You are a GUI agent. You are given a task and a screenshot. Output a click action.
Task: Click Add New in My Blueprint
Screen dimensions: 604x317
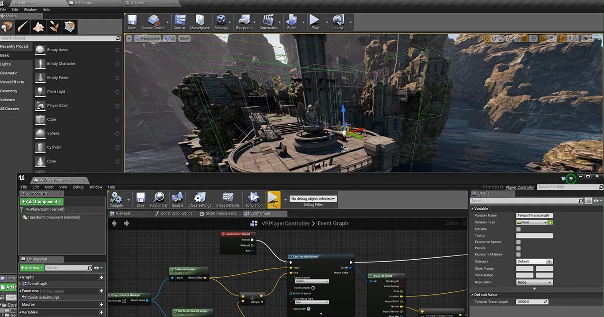(32, 268)
